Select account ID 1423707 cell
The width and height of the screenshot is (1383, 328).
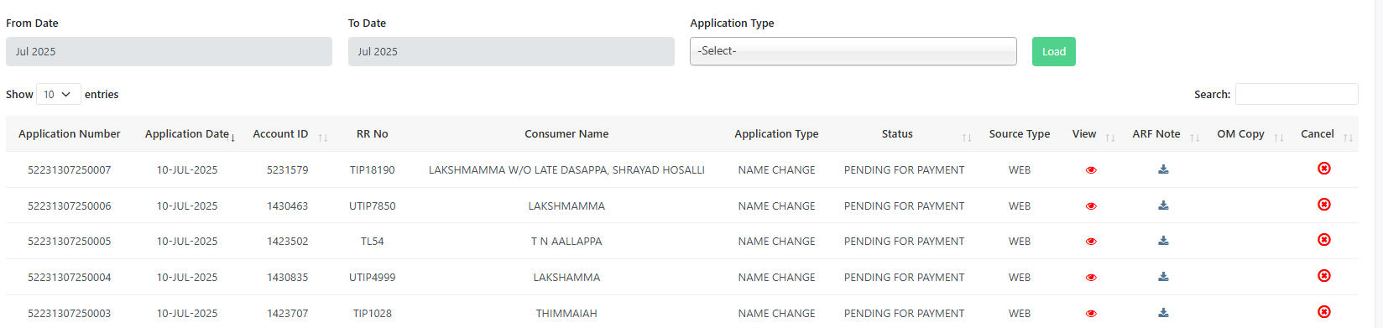pos(288,314)
